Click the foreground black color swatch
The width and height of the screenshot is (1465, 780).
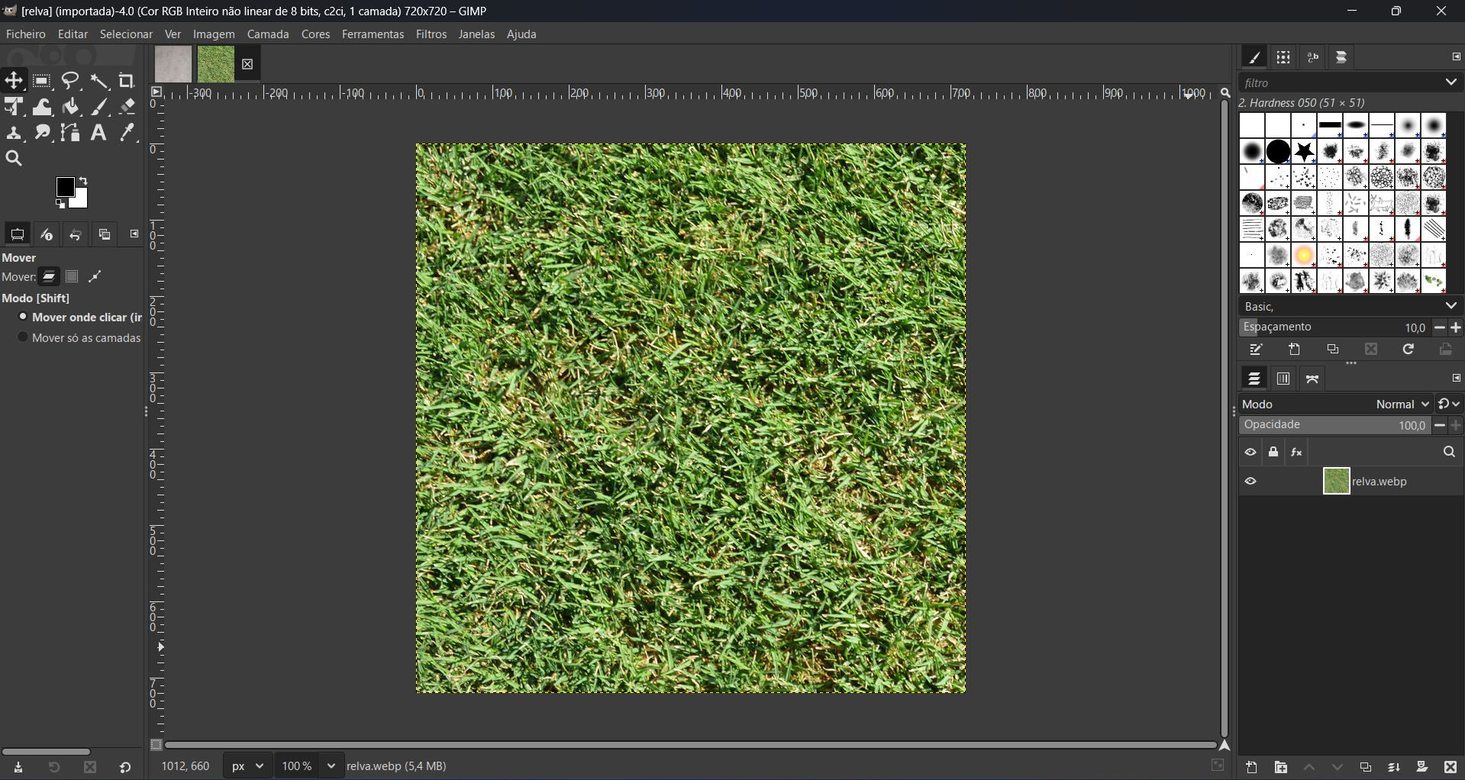pos(66,188)
